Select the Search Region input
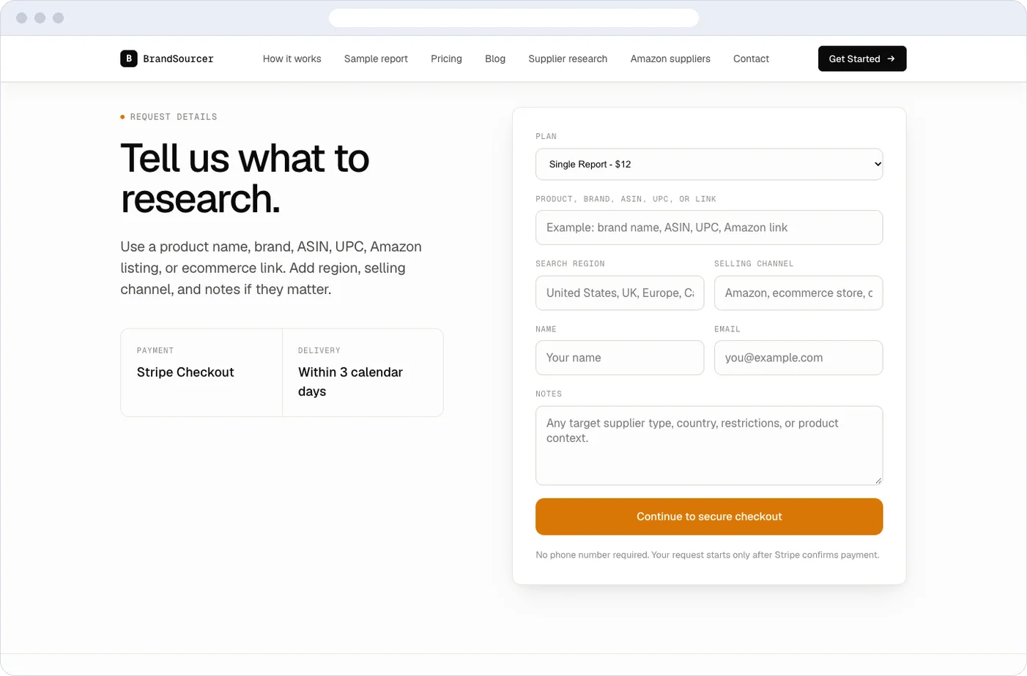Image resolution: width=1027 pixels, height=676 pixels. [x=620, y=293]
